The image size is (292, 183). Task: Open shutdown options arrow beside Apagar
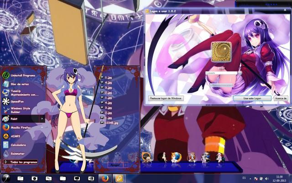pyautogui.click(x=126, y=165)
